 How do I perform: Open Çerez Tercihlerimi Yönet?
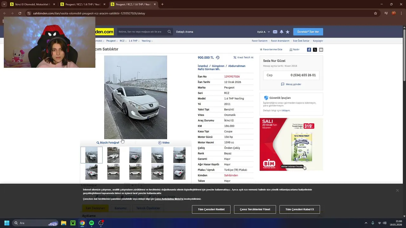255,209
